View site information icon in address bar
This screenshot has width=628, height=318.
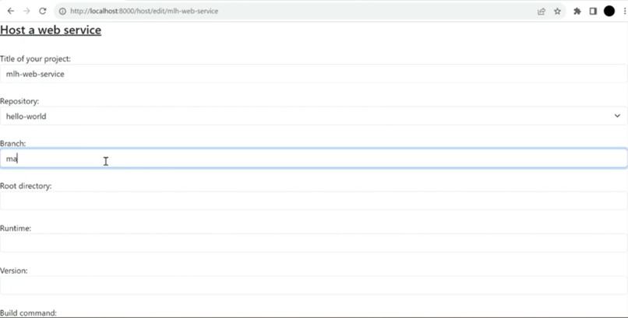pyautogui.click(x=62, y=11)
